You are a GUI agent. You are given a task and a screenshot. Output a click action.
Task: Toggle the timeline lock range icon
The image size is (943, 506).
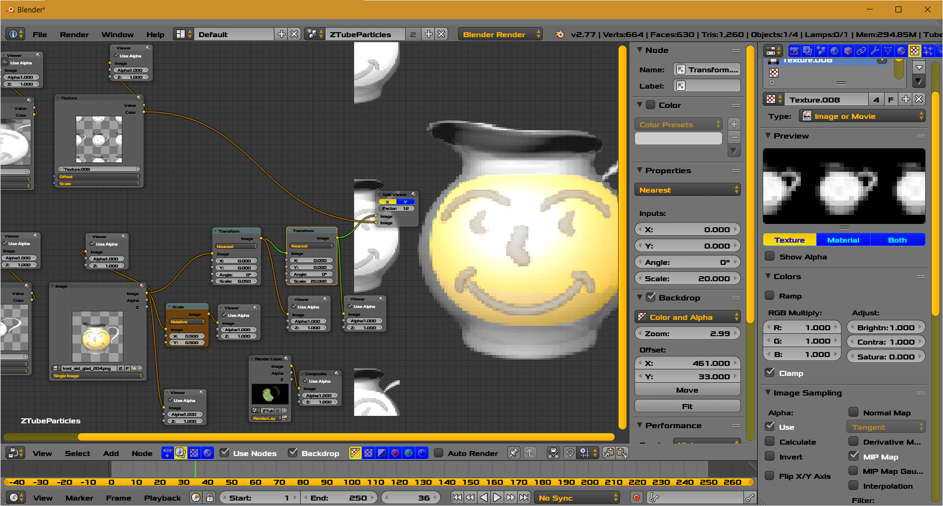(210, 498)
